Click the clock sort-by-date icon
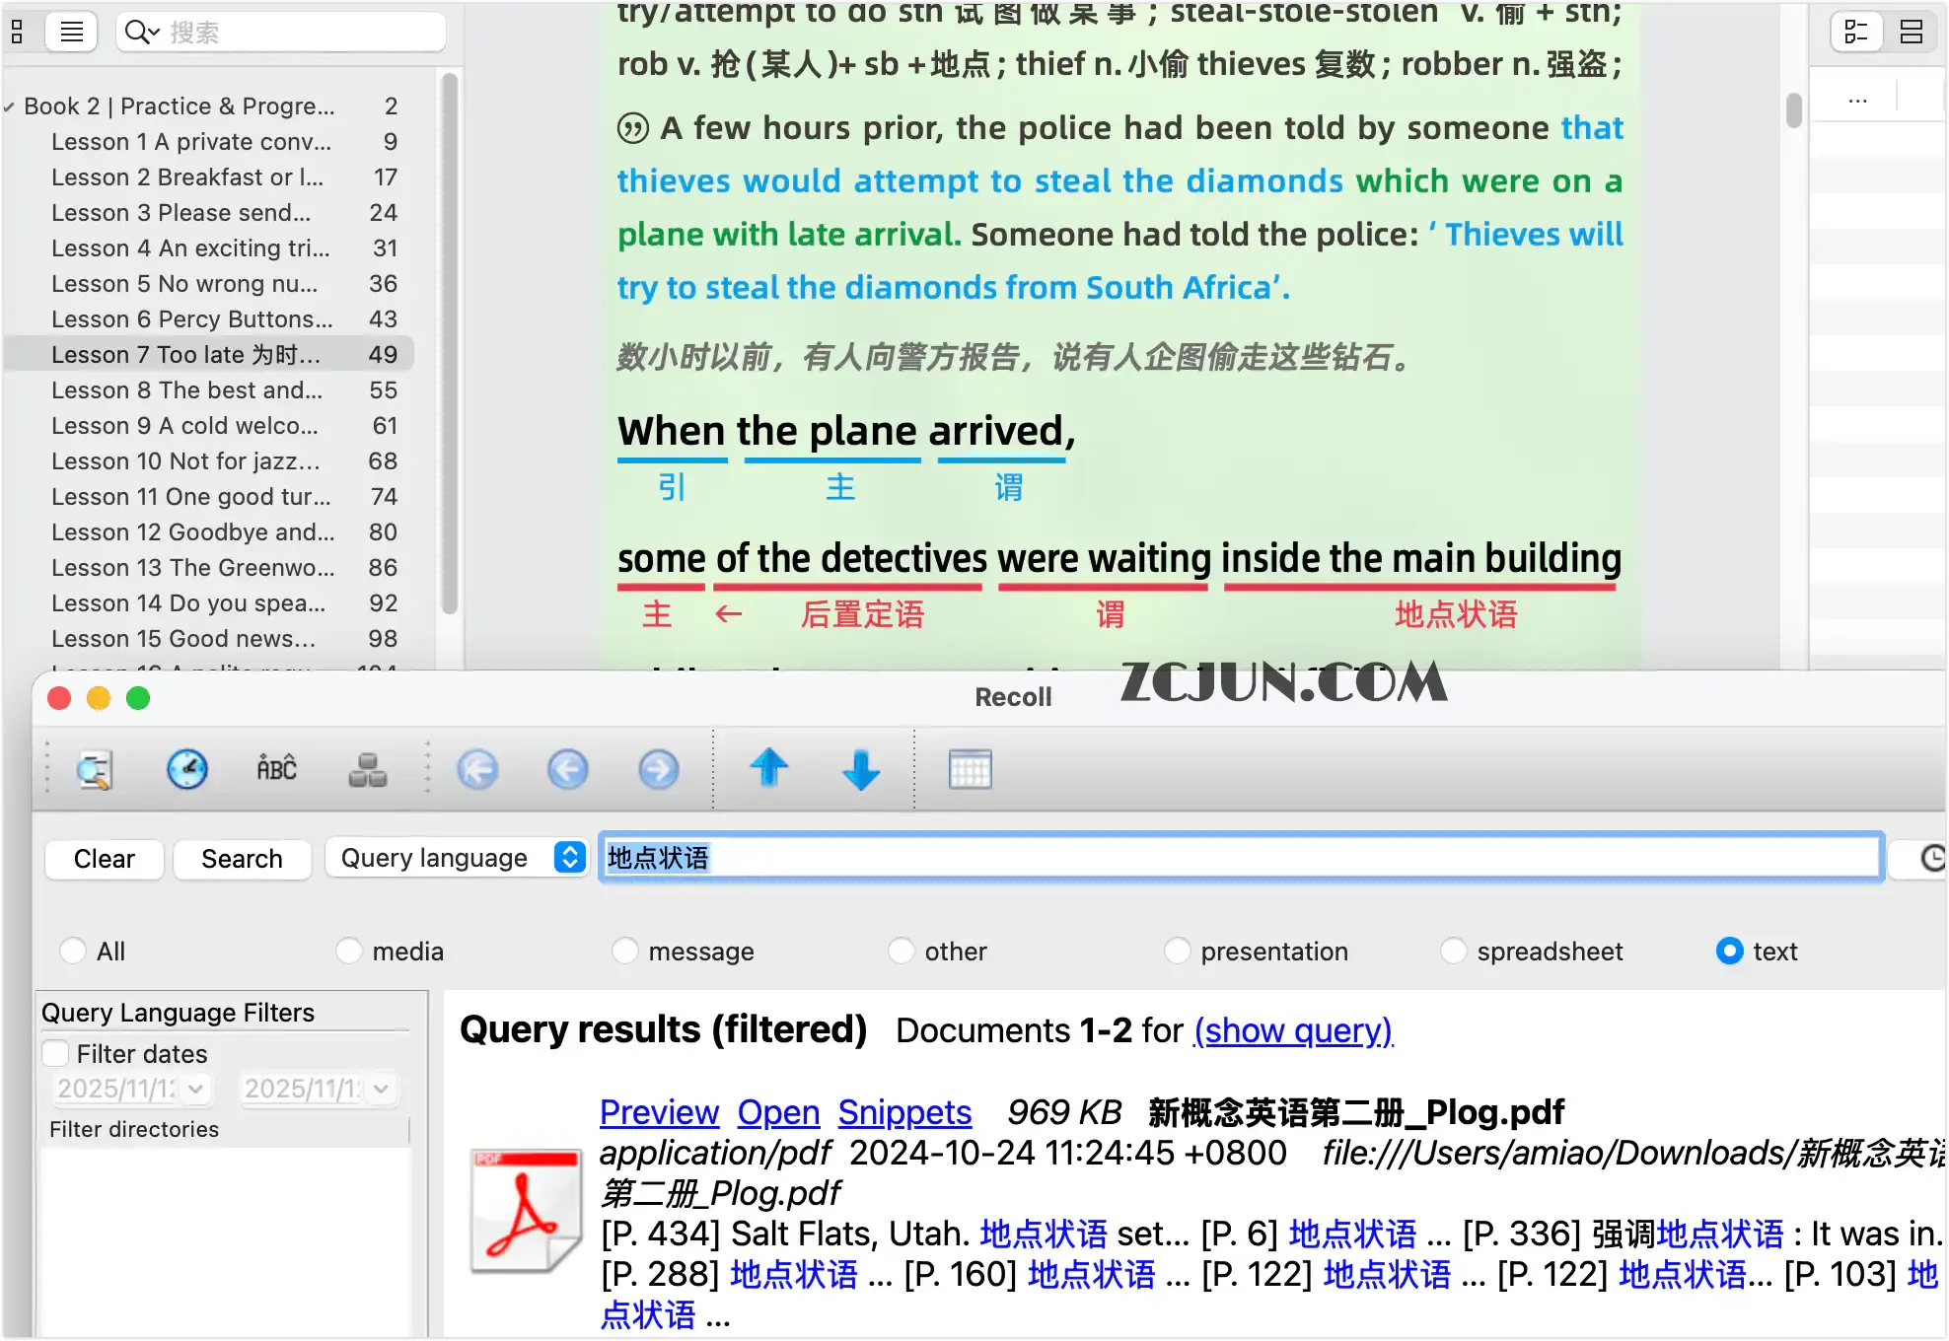This screenshot has width=1949, height=1341. 187,769
